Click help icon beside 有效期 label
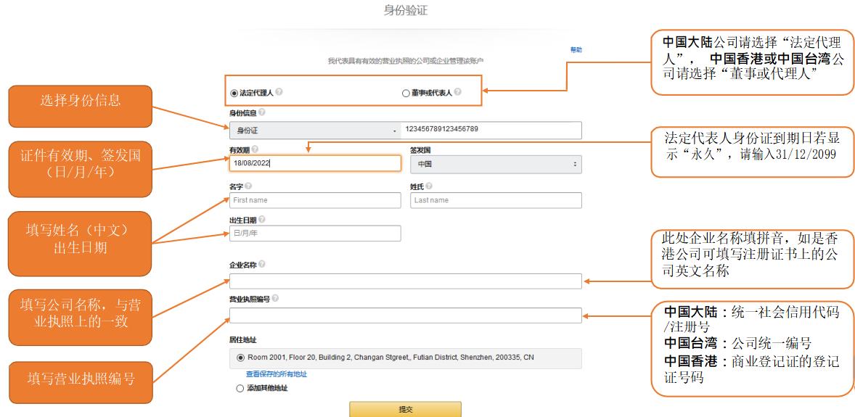 pos(255,149)
